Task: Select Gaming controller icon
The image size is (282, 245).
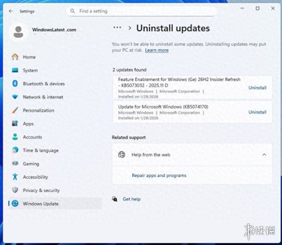Action: coord(15,163)
